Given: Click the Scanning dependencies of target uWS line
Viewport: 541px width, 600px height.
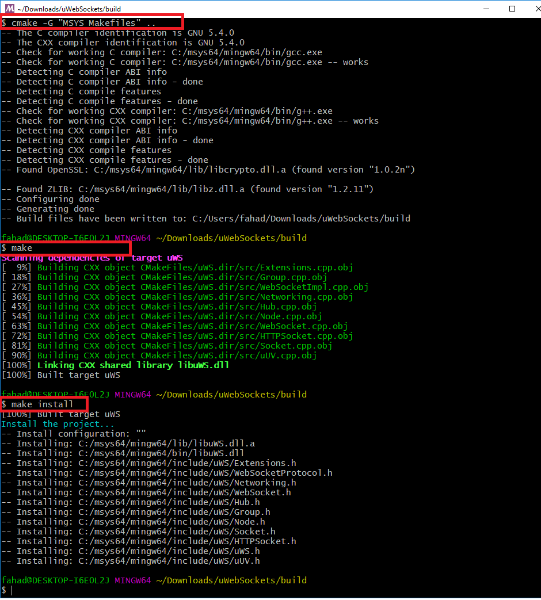Looking at the screenshot, I should [92, 258].
